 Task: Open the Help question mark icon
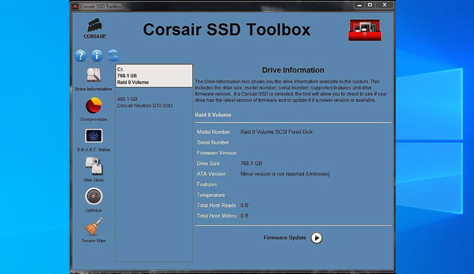pos(81,56)
